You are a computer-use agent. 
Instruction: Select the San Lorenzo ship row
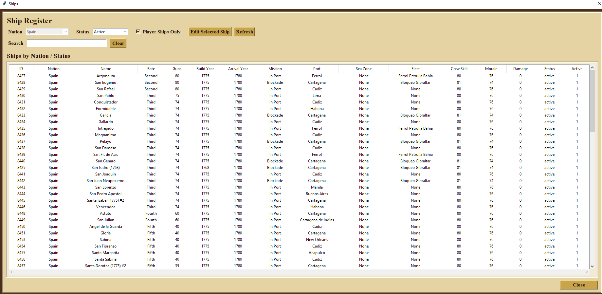pyautogui.click(x=299, y=187)
